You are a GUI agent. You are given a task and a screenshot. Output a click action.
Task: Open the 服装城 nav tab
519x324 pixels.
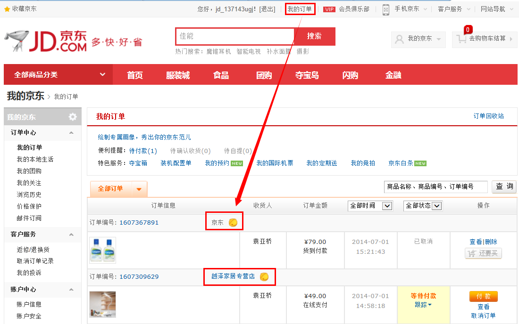coord(178,75)
